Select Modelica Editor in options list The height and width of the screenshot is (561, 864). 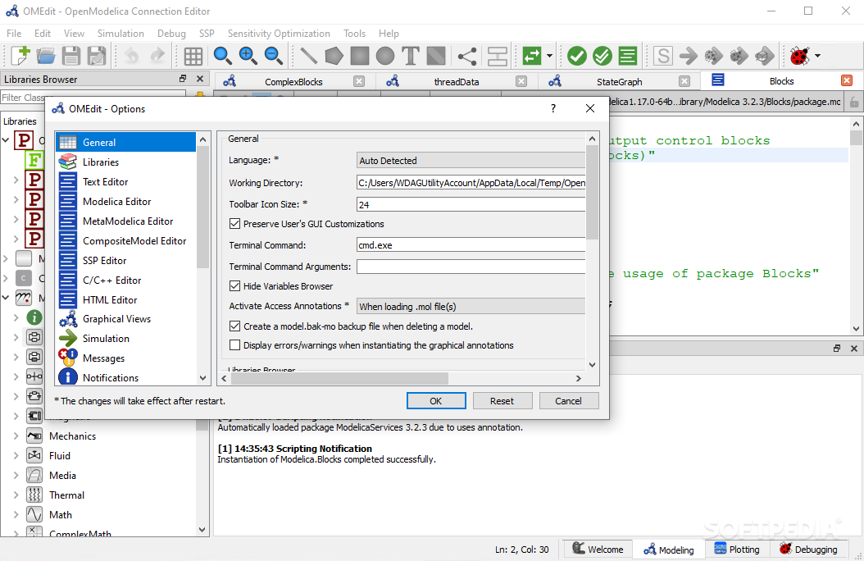[125, 201]
